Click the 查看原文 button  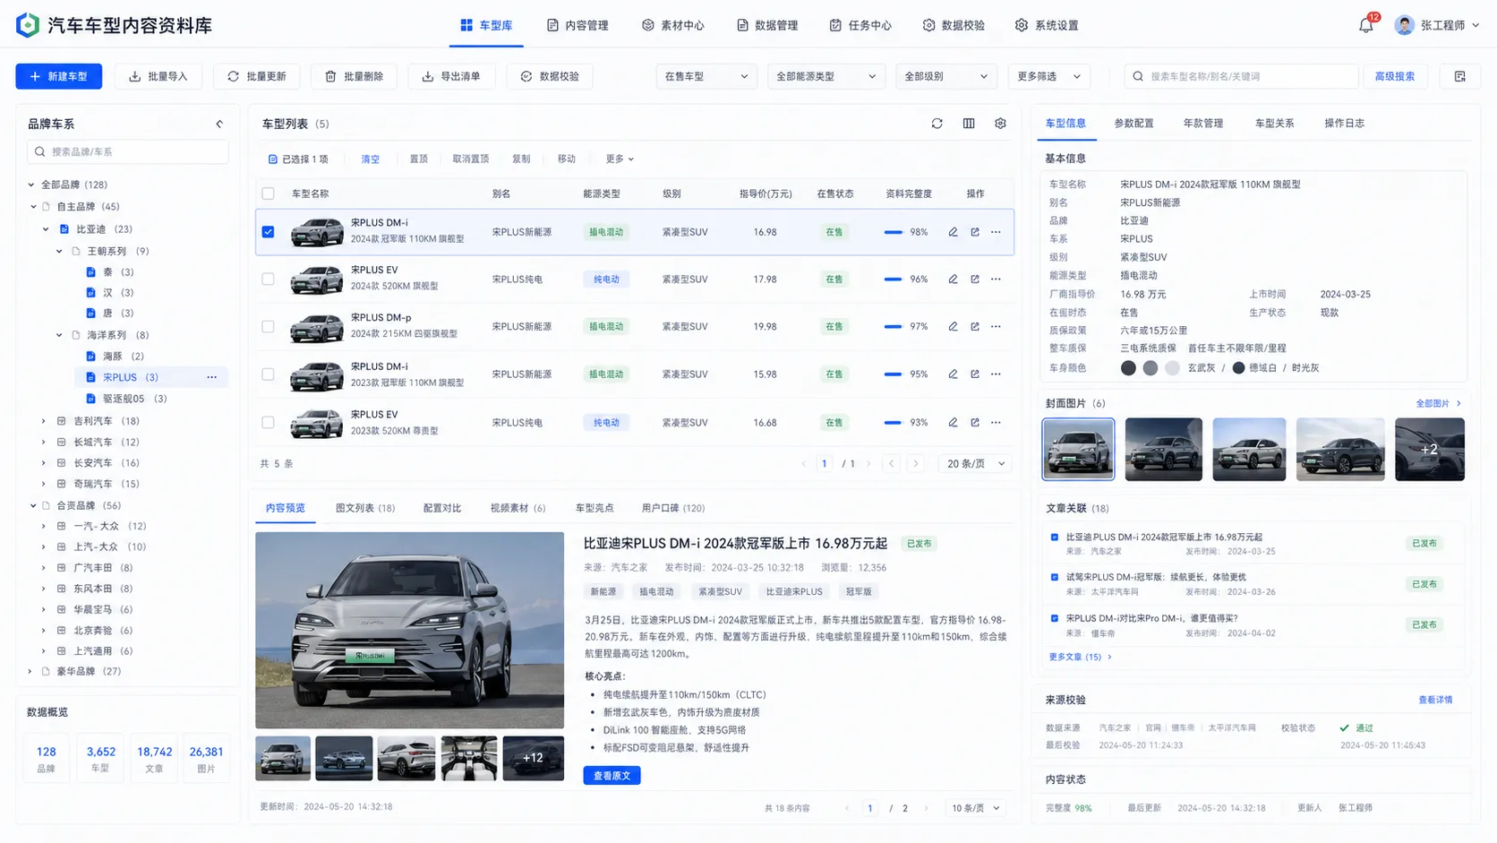click(x=612, y=776)
